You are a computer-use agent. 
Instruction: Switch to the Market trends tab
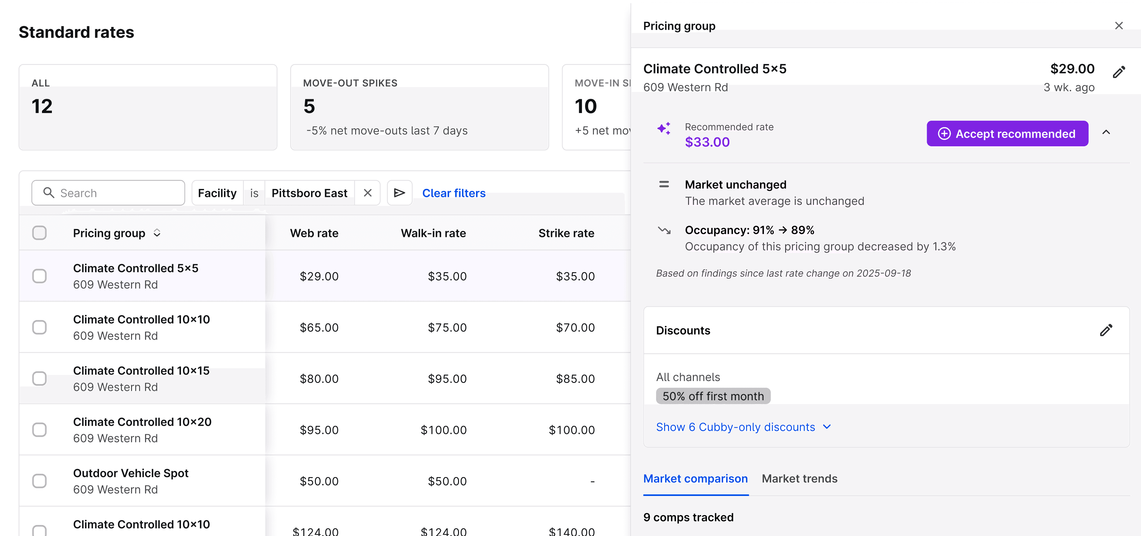pos(799,478)
